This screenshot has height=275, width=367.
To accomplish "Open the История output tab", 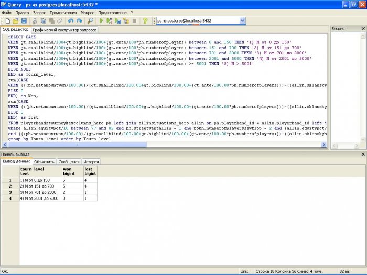I will 91,162.
